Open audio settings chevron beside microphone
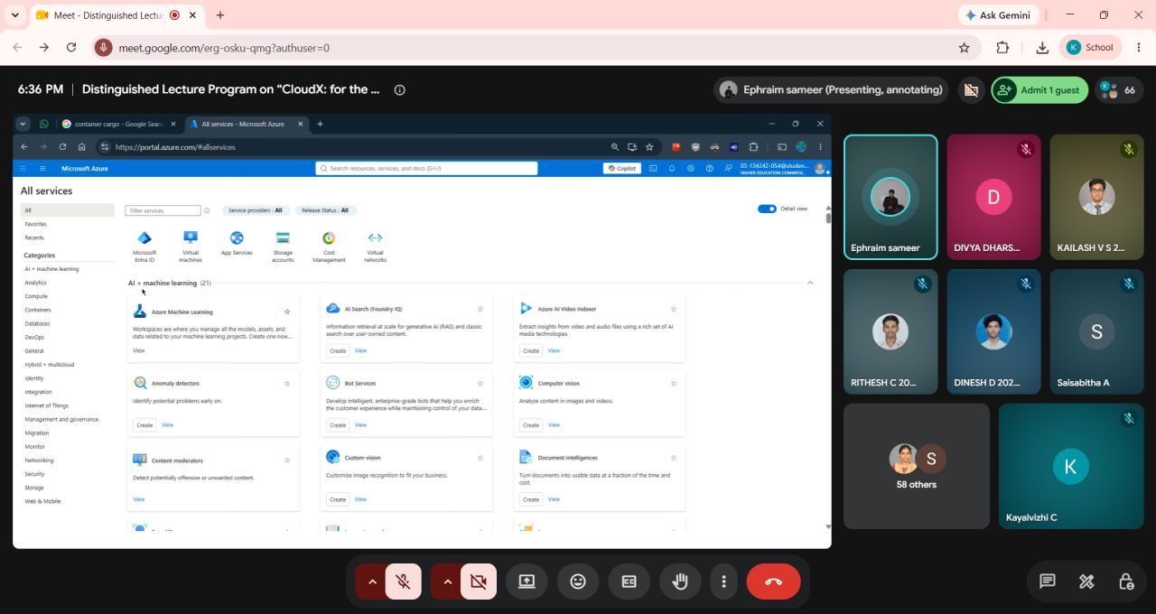 click(x=371, y=581)
